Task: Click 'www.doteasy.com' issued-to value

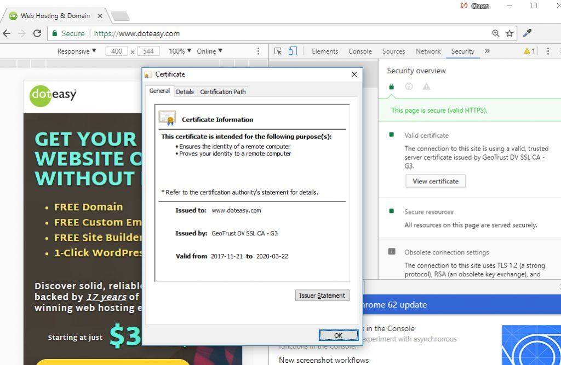Action: click(236, 211)
